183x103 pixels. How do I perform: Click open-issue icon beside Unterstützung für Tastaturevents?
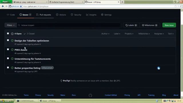point(12,59)
